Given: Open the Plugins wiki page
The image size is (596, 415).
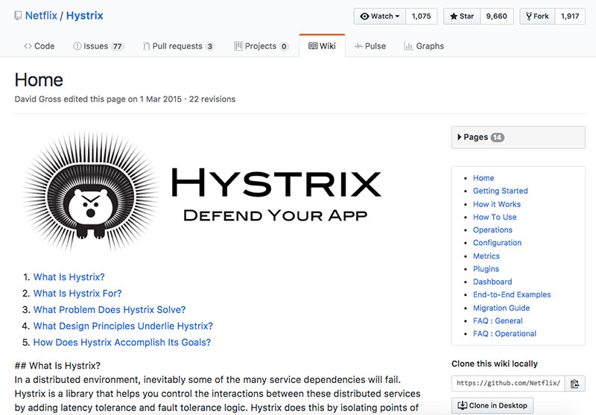Looking at the screenshot, I should pos(486,269).
